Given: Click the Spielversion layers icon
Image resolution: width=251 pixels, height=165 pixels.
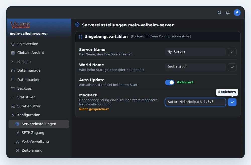Looking at the screenshot, I should click(x=13, y=44).
